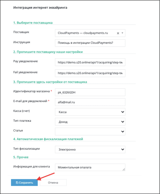Expand the Касса (счет) dropdown
This screenshot has height=194, width=160.
90,112
